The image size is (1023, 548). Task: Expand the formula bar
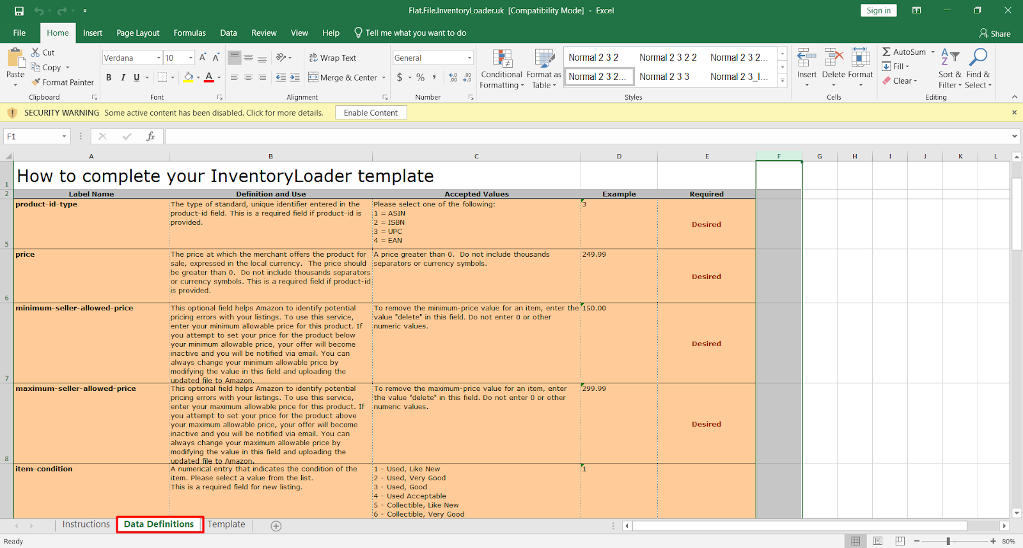(x=1015, y=136)
